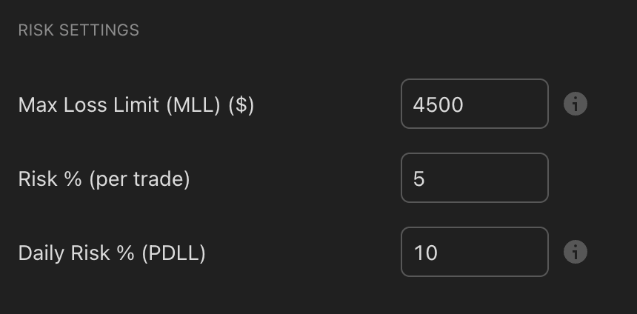Click the field showing value 10
637x314 pixels.
pos(474,253)
